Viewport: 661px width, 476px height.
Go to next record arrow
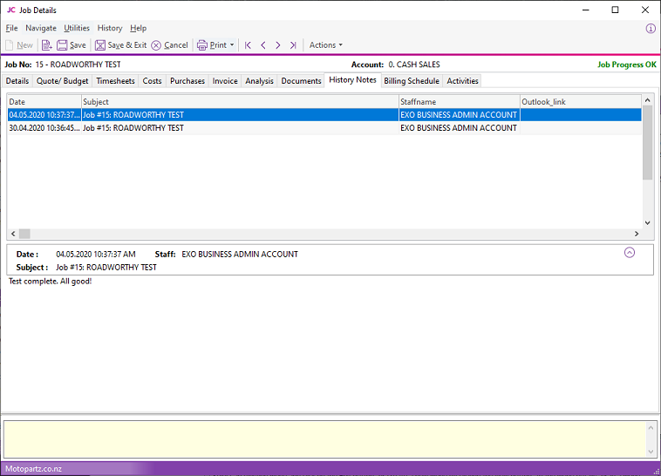(277, 45)
